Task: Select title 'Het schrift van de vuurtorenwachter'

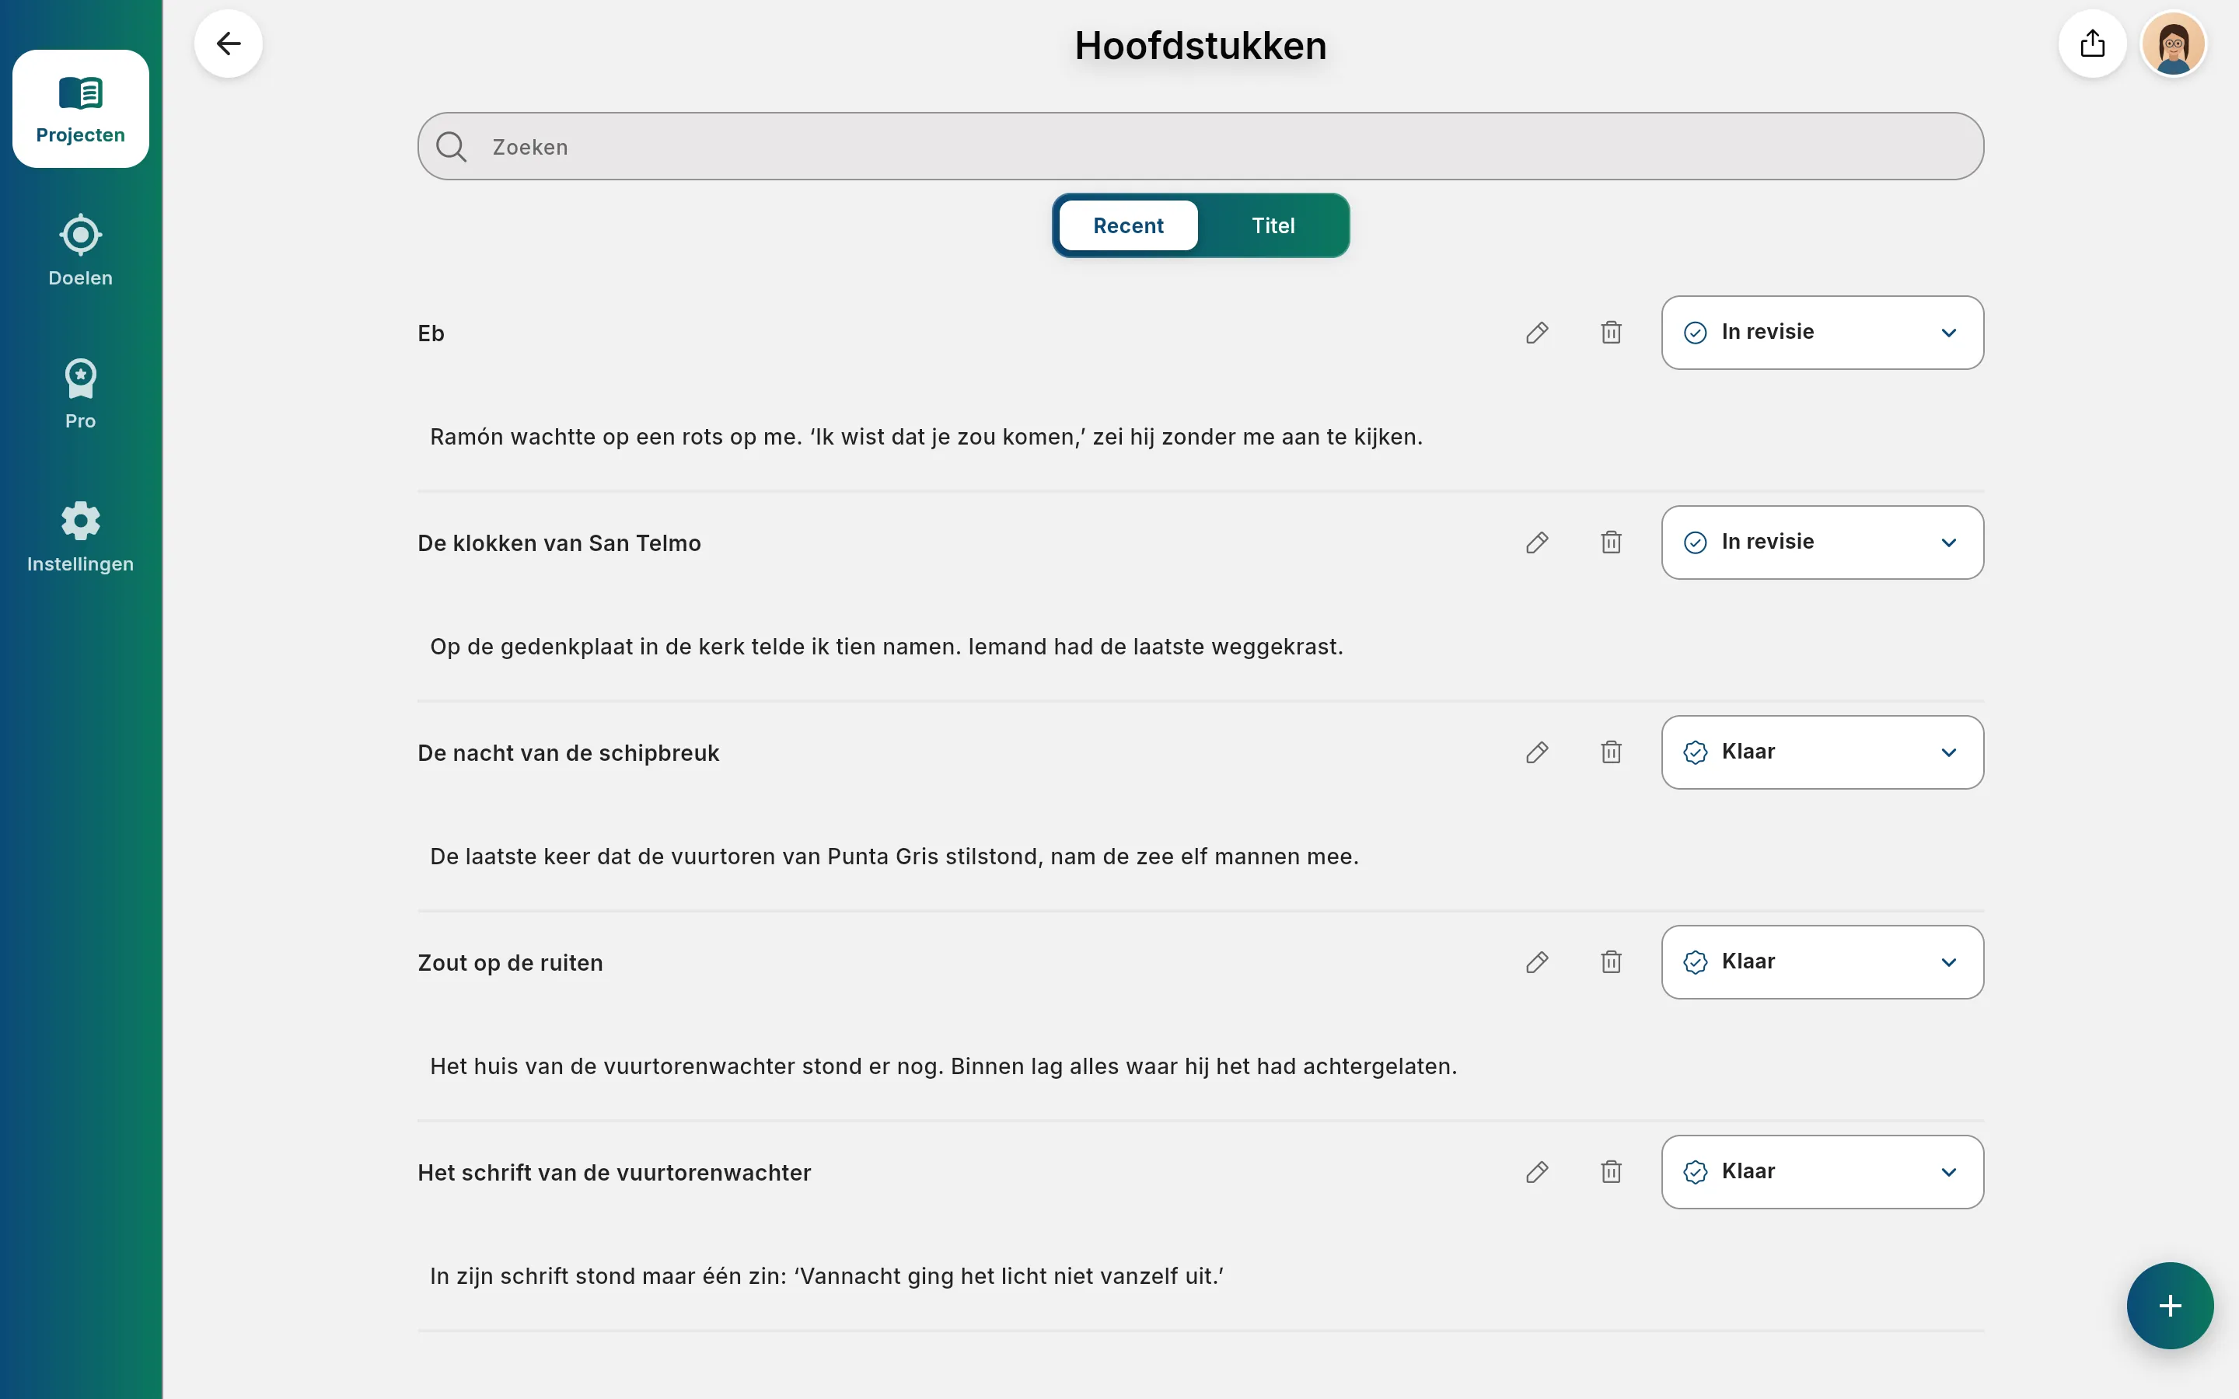Action: (x=614, y=1174)
